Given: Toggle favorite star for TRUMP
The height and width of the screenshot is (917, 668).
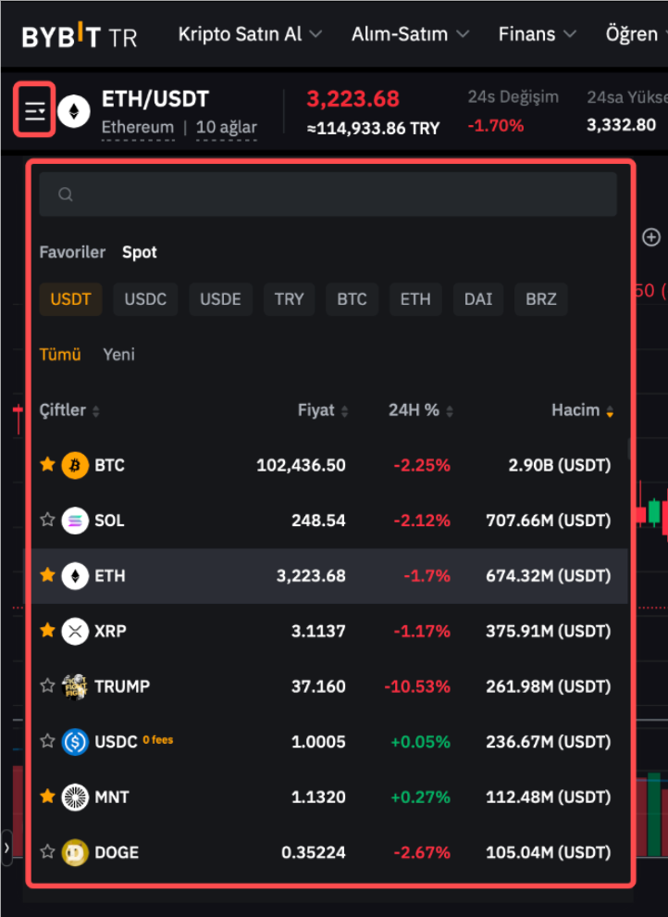Looking at the screenshot, I should pyautogui.click(x=48, y=686).
